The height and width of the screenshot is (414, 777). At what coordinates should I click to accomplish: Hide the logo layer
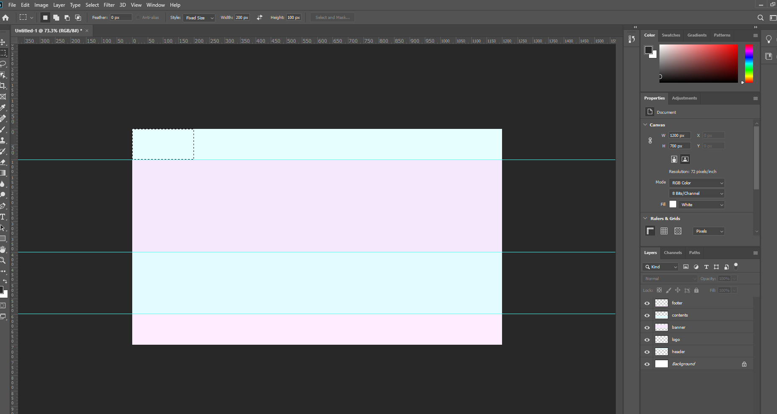point(647,340)
